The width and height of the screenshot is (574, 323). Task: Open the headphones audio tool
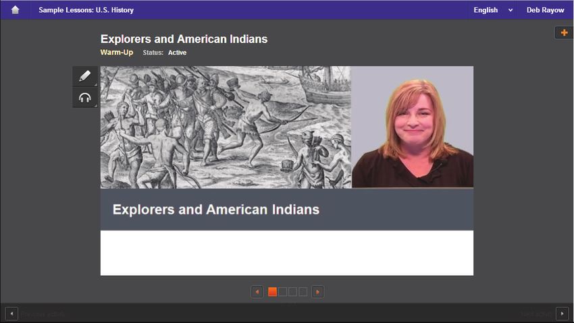(85, 98)
